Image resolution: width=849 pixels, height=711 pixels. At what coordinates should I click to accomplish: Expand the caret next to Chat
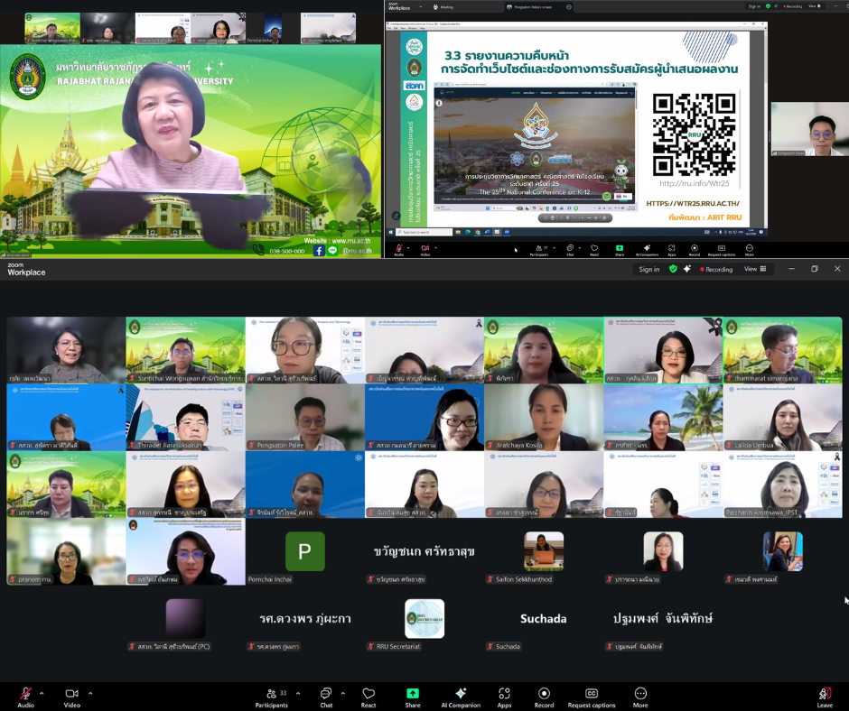pyautogui.click(x=342, y=693)
